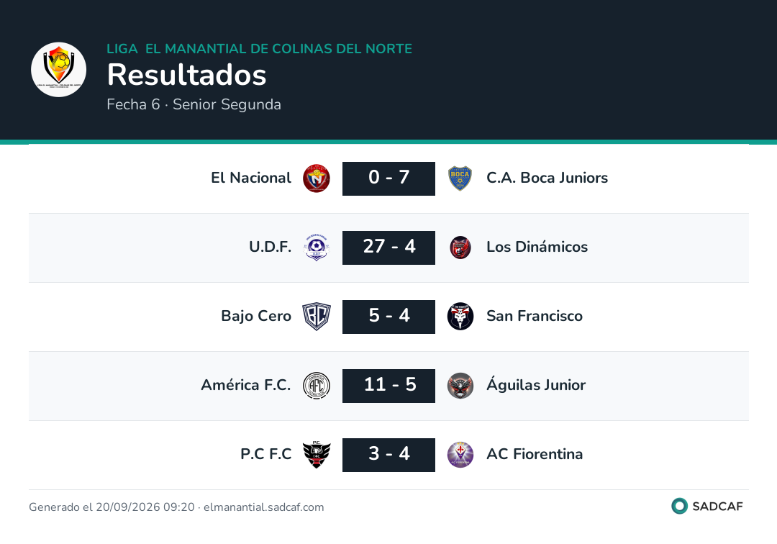Click the SADCAF ring logo icon
The height and width of the screenshot is (544, 777).
point(679,506)
